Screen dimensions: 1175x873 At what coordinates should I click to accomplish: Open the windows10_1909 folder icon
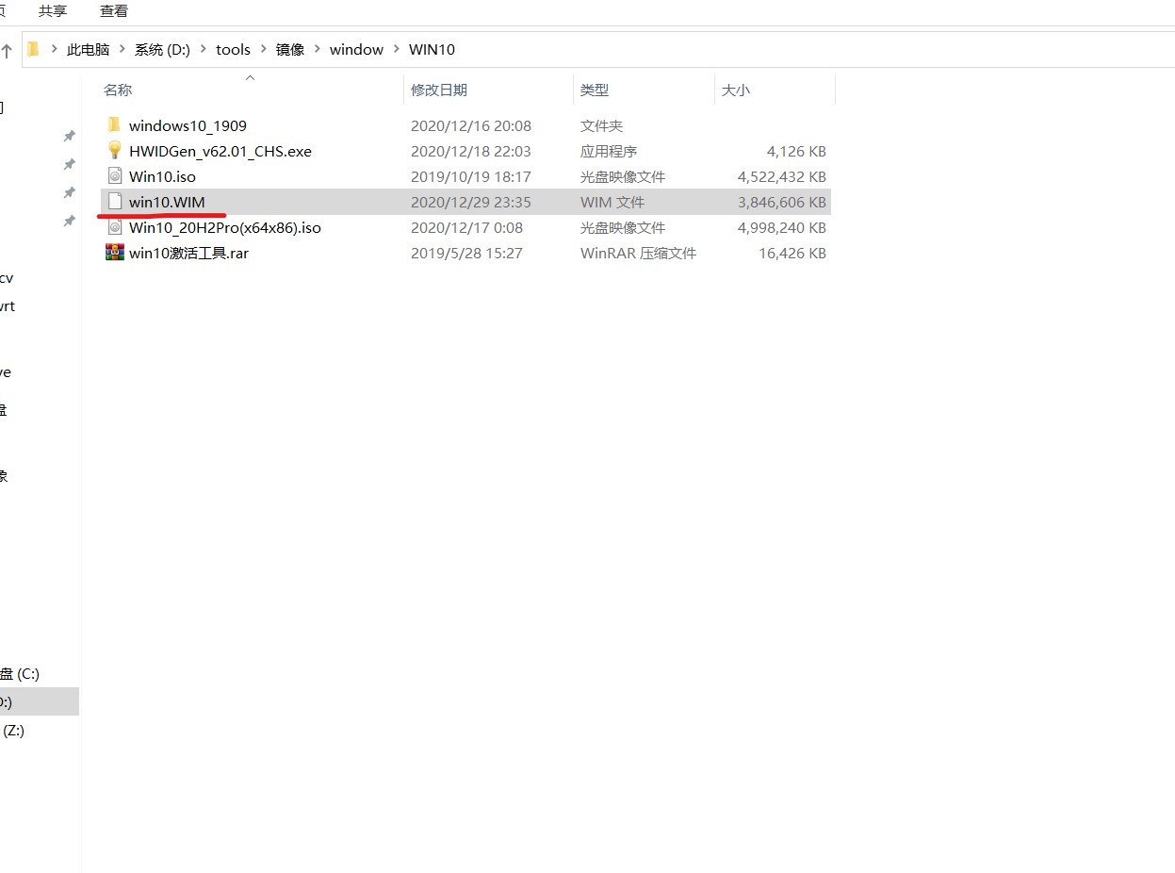pyautogui.click(x=114, y=125)
